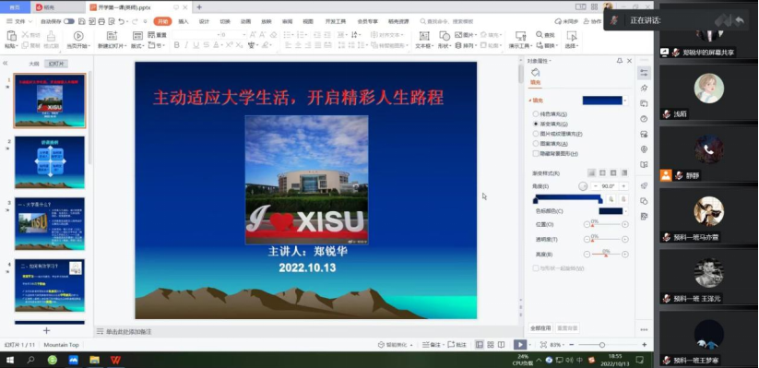759x368 pixels.
Task: Click the apply to all button
Action: 540,328
